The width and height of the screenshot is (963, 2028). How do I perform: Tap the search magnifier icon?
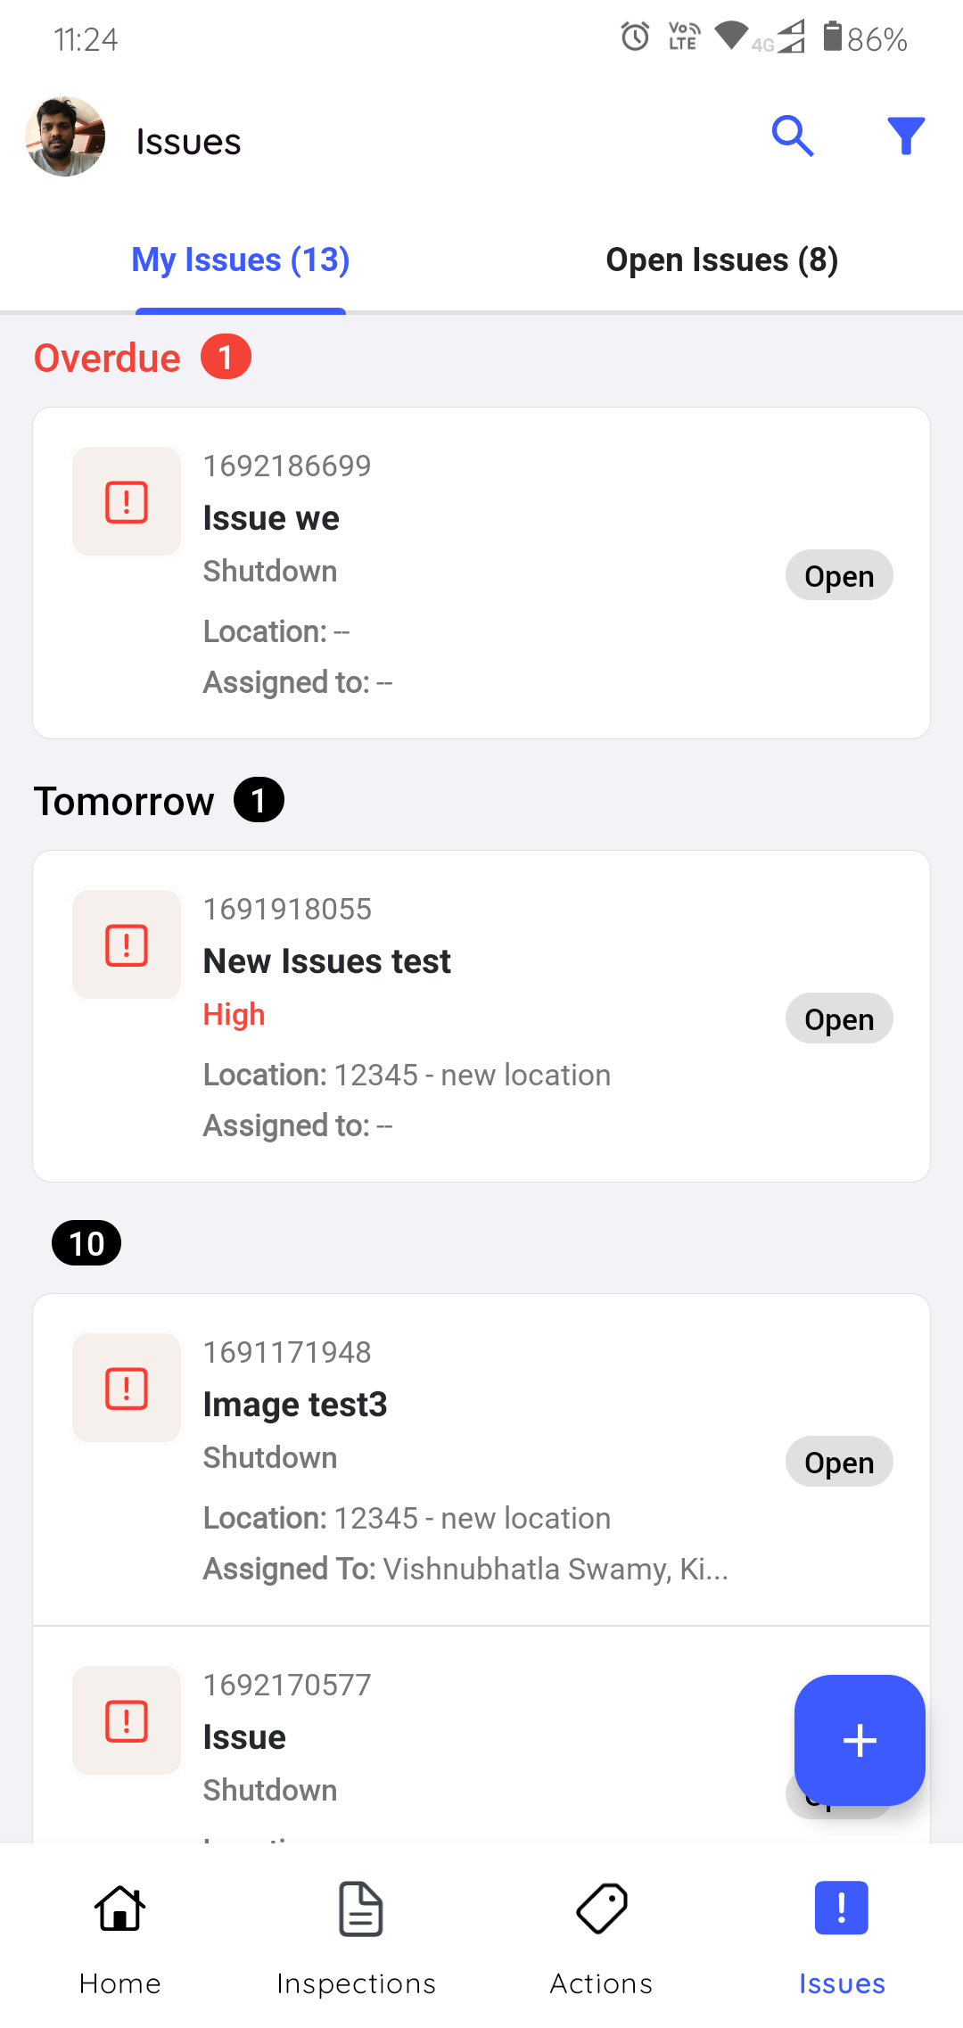[x=793, y=136]
